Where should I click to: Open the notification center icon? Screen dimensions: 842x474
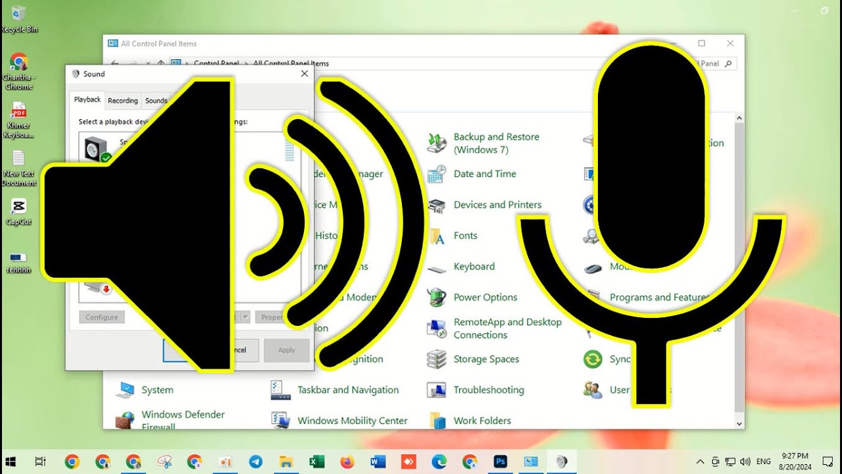[828, 462]
